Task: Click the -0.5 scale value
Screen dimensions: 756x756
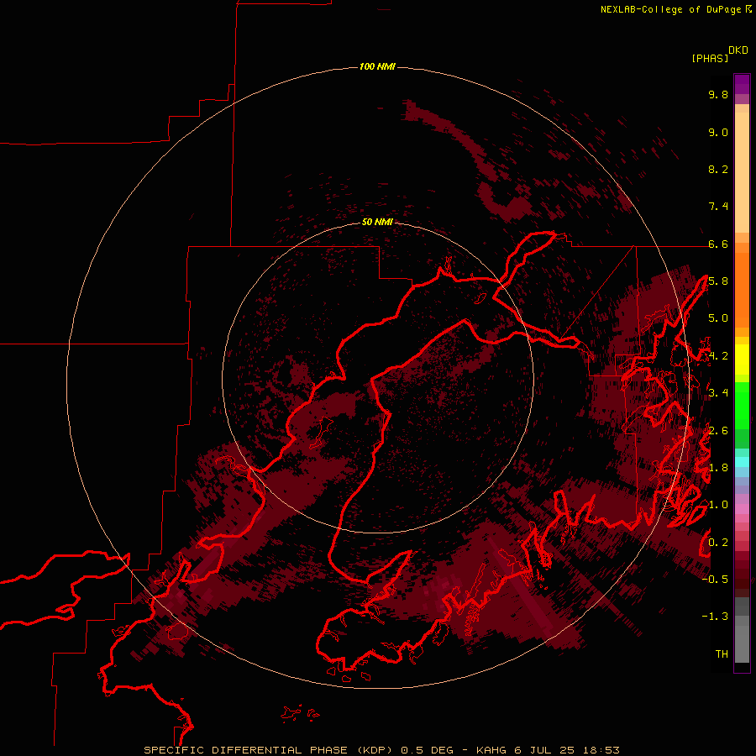Action: [x=715, y=580]
